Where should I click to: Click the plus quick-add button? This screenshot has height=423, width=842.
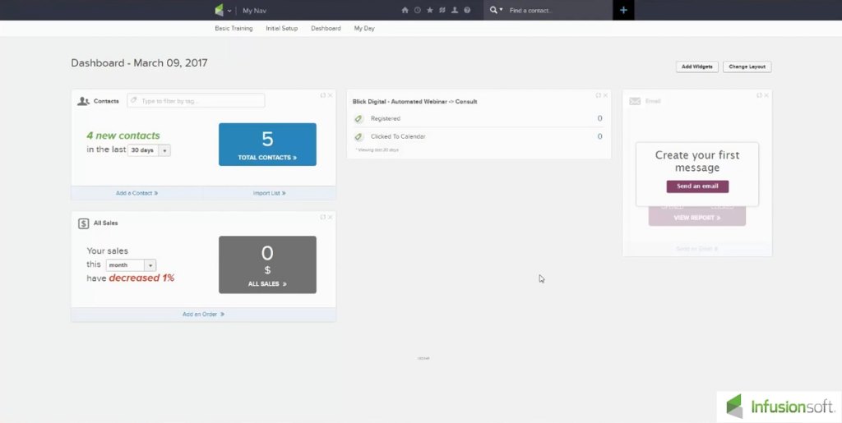point(623,10)
